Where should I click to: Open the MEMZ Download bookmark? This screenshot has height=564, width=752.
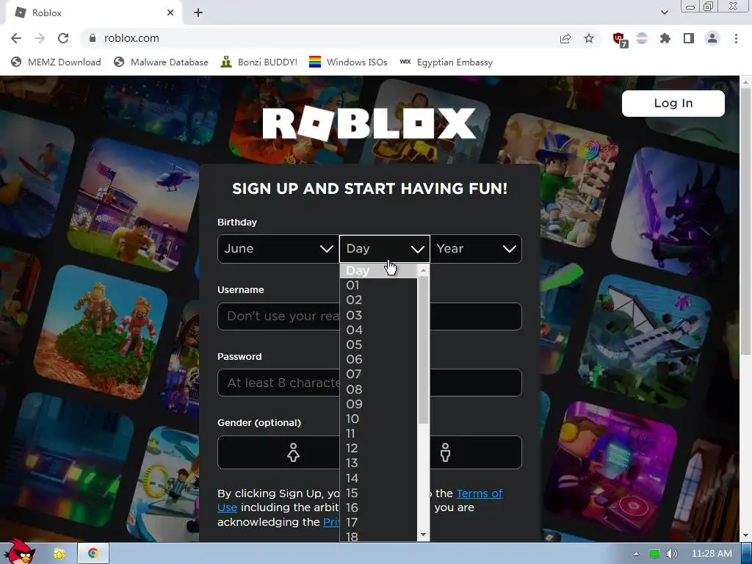[x=56, y=62]
